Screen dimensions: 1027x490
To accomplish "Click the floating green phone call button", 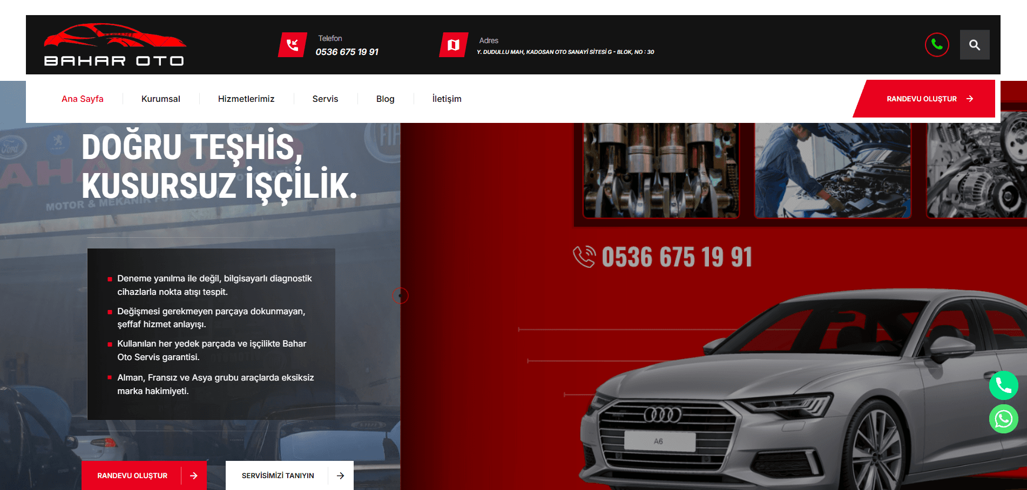I will (1003, 385).
